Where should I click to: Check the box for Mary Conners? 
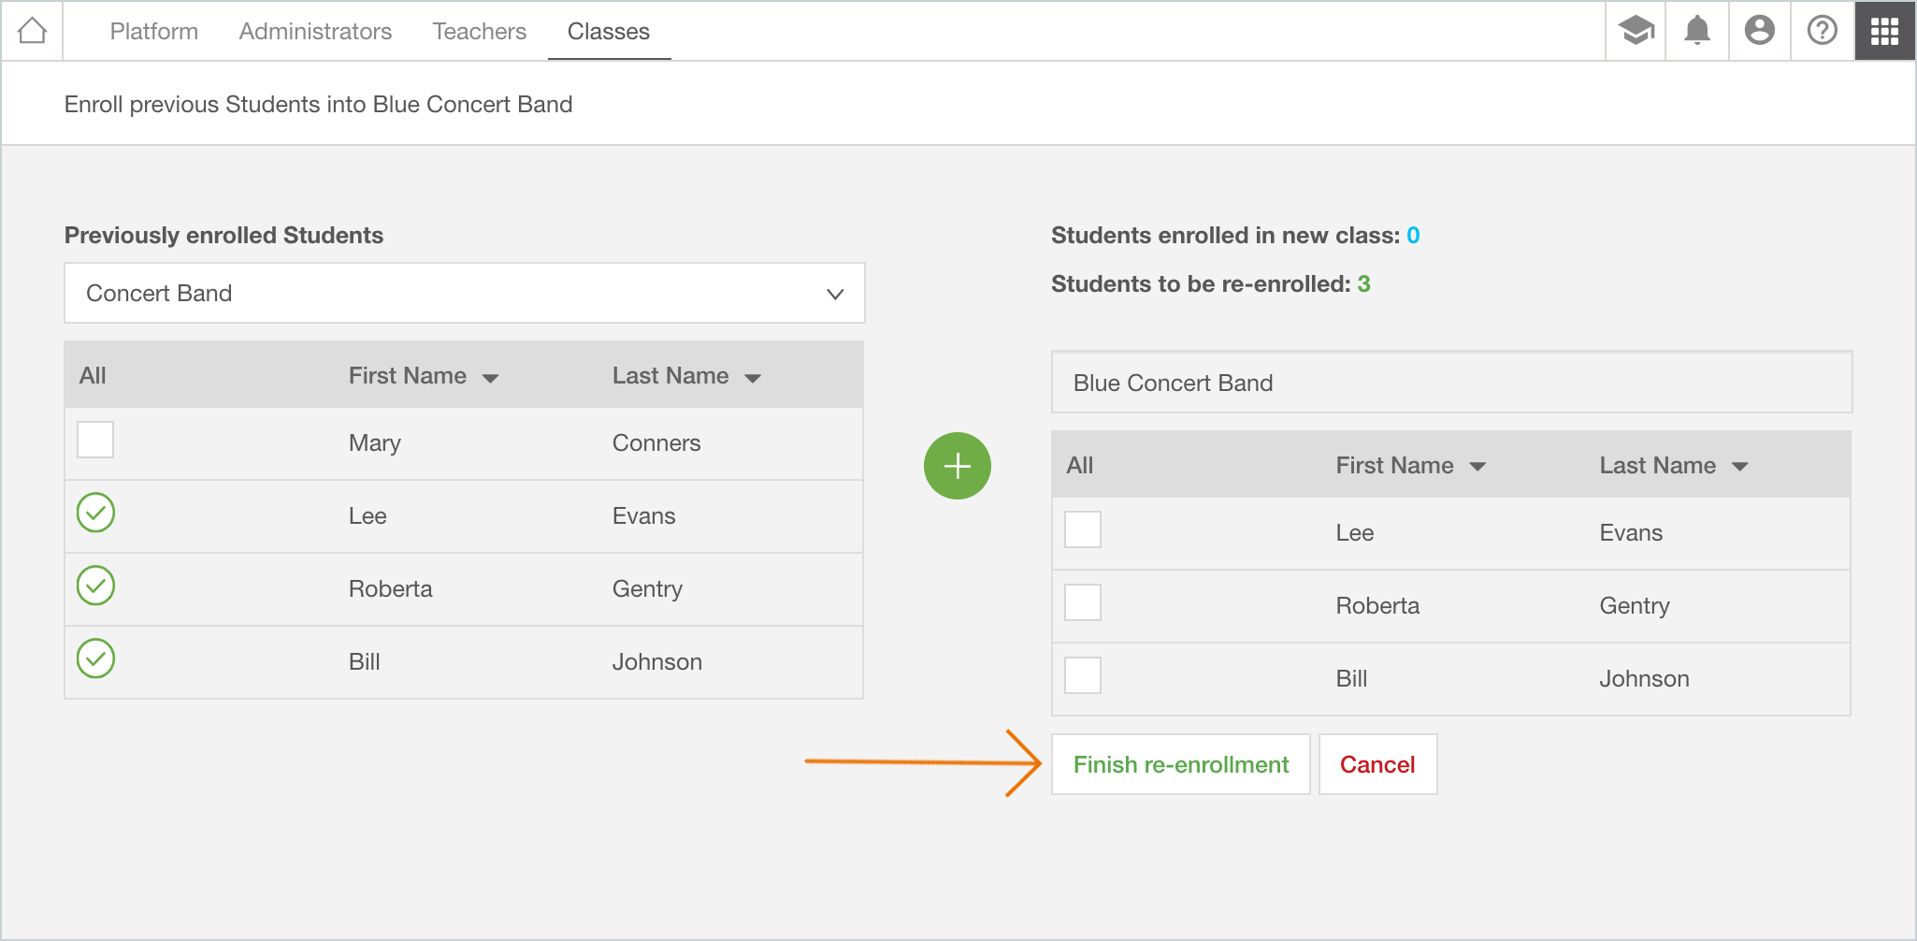tap(95, 440)
